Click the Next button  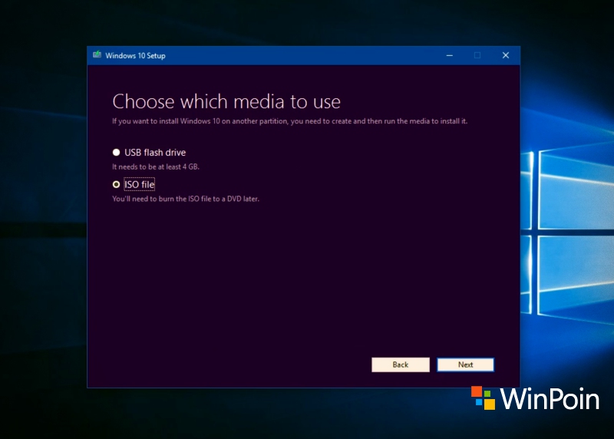[x=465, y=365]
